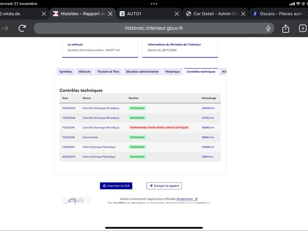Viewport: 308px width, 231px height.
Task: Select the date 05/02/2014
Action: coord(69,157)
